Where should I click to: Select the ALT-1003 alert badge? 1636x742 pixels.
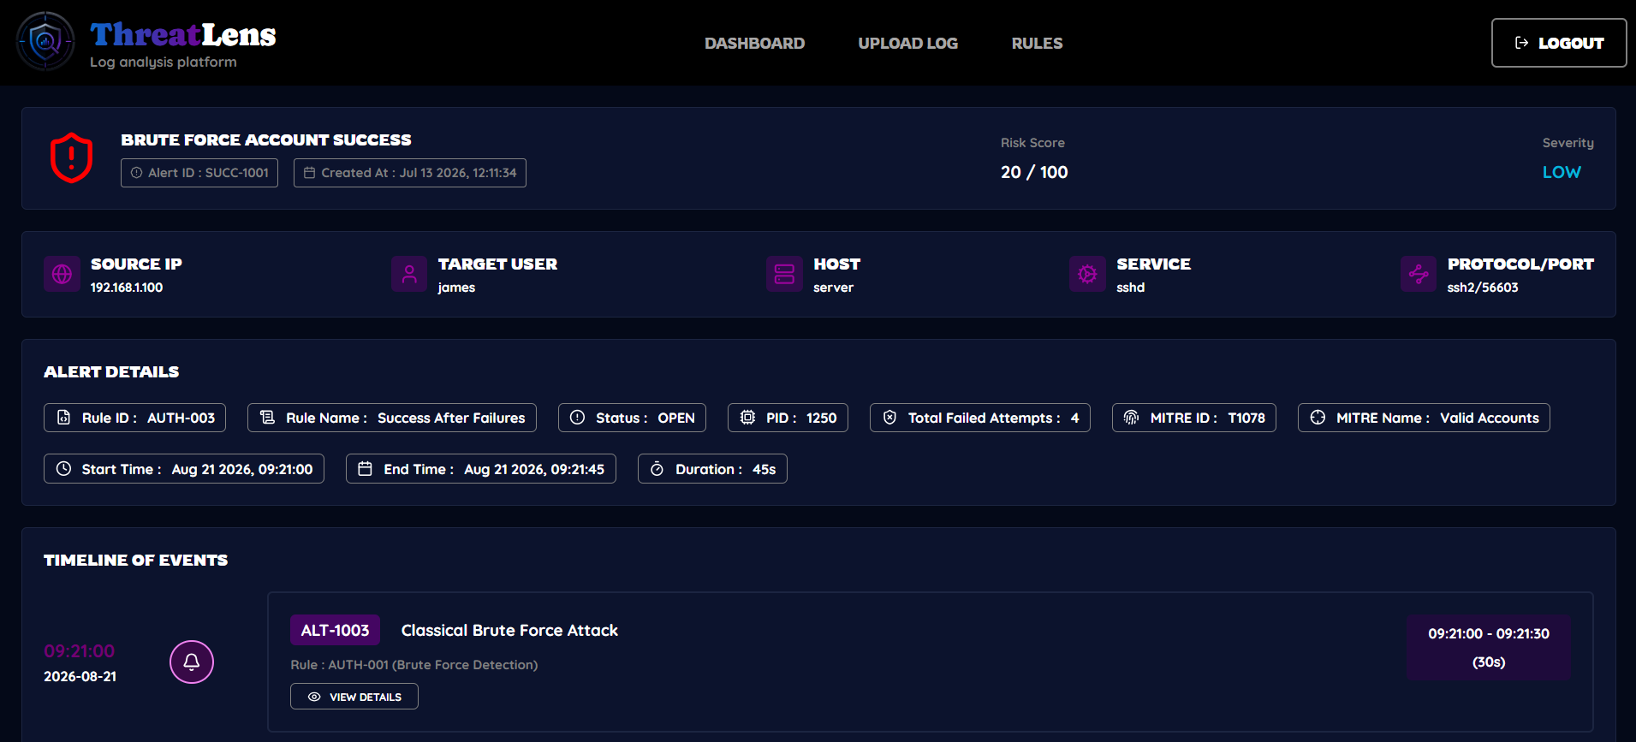pyautogui.click(x=335, y=630)
